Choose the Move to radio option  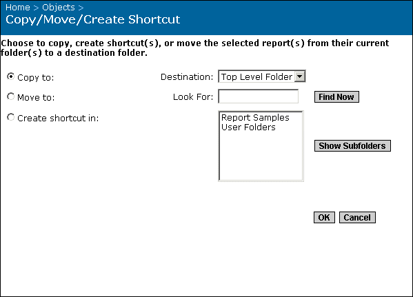pyautogui.click(x=11, y=96)
